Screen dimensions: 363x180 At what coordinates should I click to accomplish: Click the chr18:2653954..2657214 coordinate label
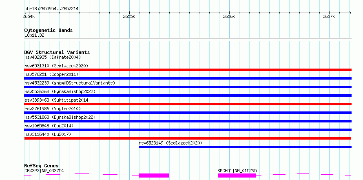click(x=51, y=9)
